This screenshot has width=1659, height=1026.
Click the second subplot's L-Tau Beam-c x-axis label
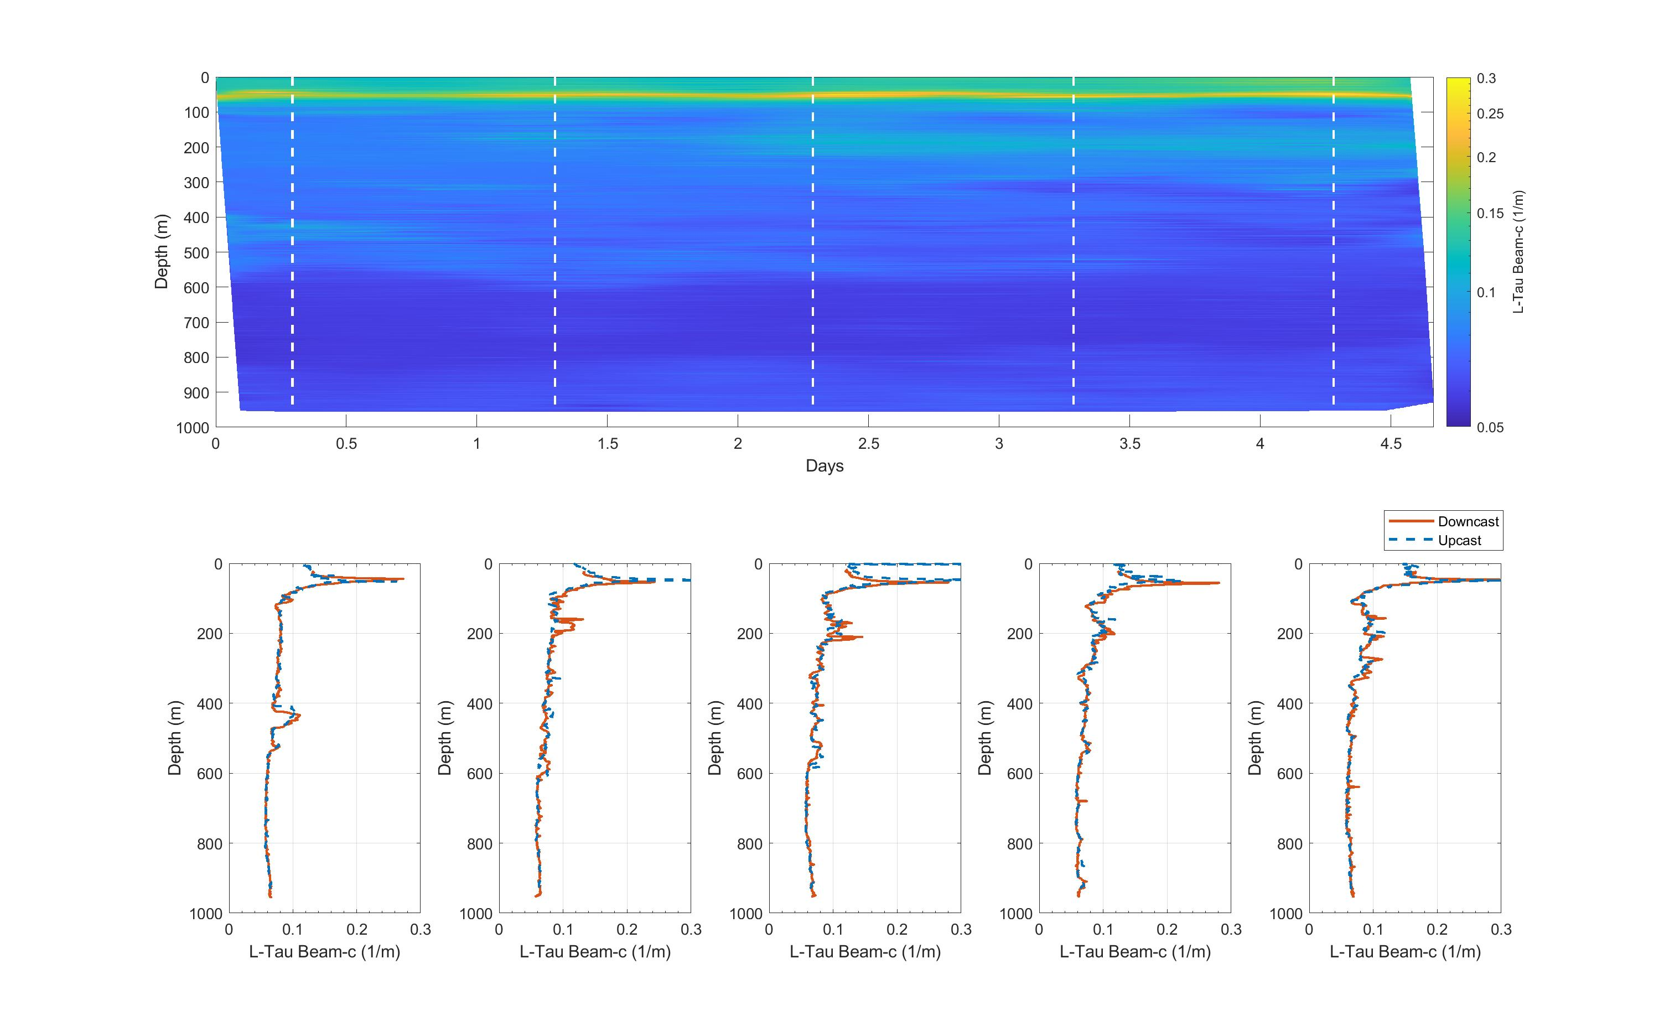[x=595, y=951]
